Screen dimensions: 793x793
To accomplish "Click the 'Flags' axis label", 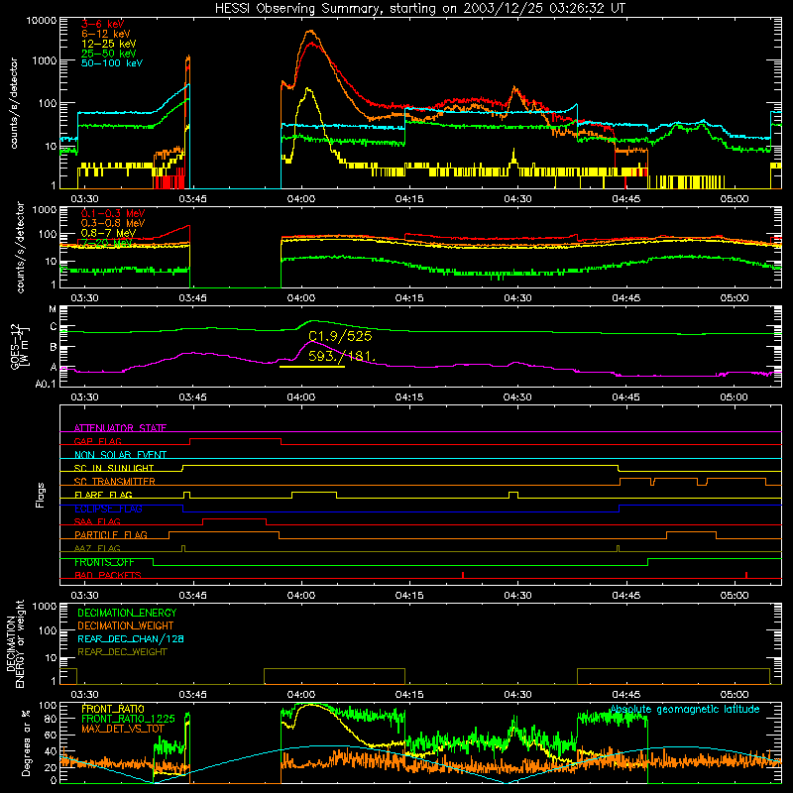I will click(x=40, y=496).
